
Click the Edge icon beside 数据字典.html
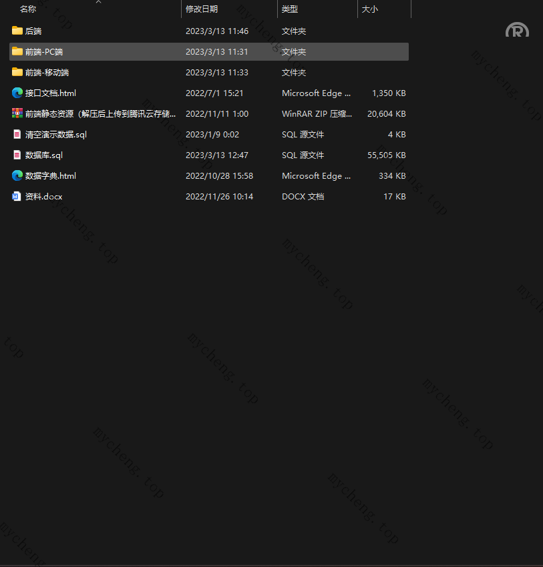pyautogui.click(x=17, y=175)
